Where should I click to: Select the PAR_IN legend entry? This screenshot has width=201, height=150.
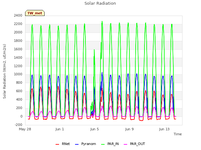[x=110, y=144]
